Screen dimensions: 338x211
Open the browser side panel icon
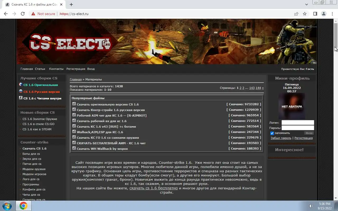click(x=315, y=14)
